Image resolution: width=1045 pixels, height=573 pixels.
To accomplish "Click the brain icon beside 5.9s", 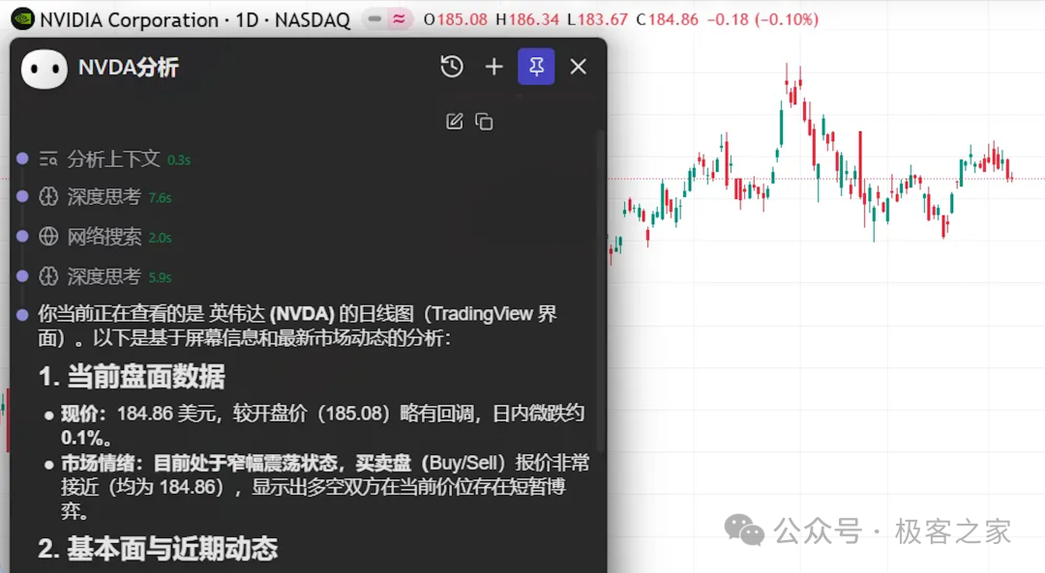I will pos(48,276).
